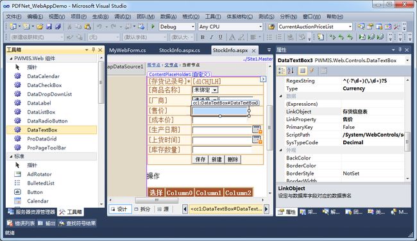Collapse the 外观 property category
Screen dimensions: 417x241
coord(281,150)
